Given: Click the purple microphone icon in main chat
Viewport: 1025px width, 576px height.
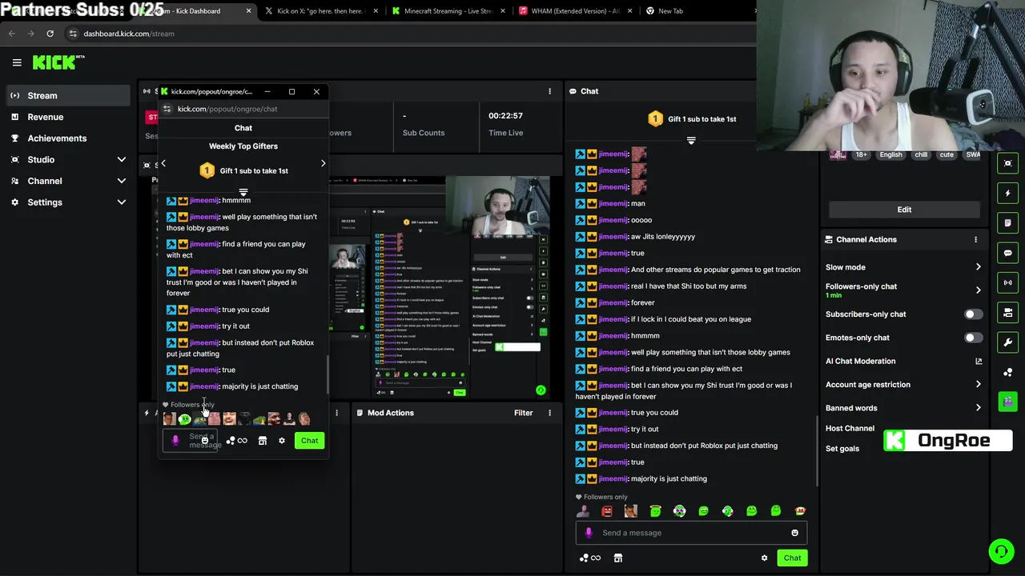Looking at the screenshot, I should (x=589, y=533).
